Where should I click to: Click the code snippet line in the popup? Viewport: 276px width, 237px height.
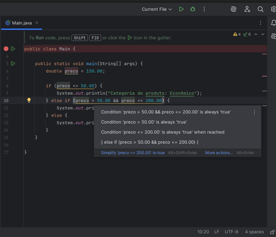[150, 142]
